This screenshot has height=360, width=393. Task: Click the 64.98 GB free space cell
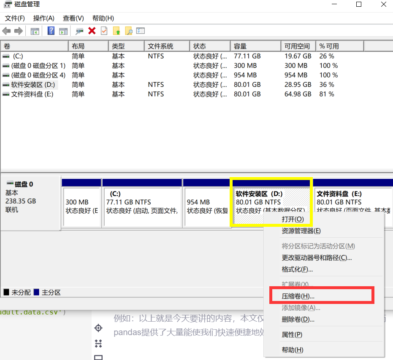[298, 94]
